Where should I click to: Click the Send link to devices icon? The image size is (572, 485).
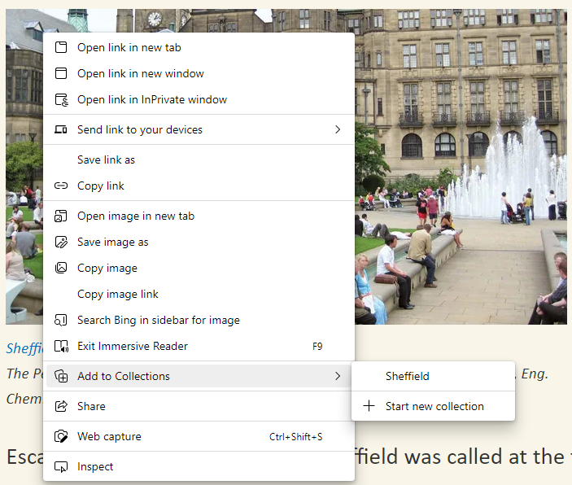pos(61,129)
